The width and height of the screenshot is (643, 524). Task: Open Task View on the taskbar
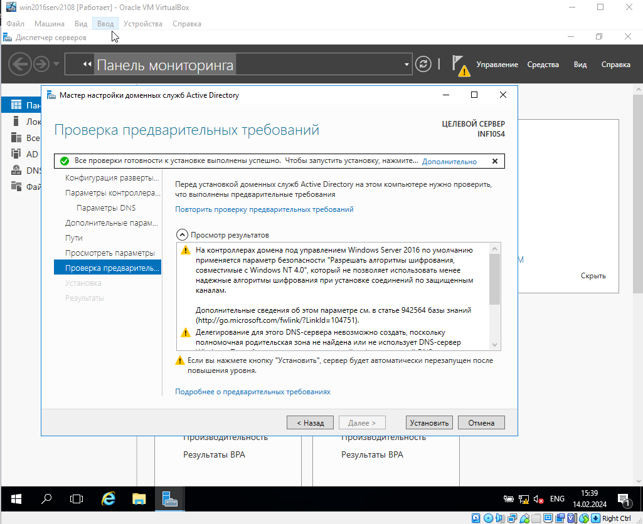pos(77,498)
